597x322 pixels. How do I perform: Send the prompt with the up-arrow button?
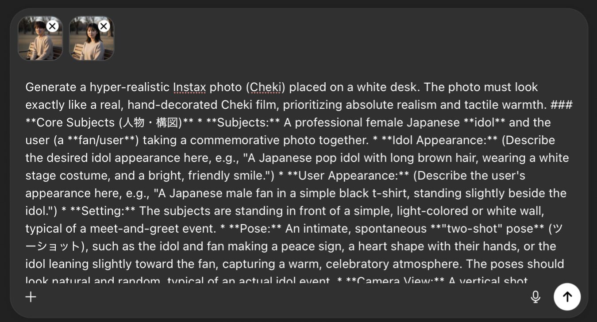[x=567, y=297]
